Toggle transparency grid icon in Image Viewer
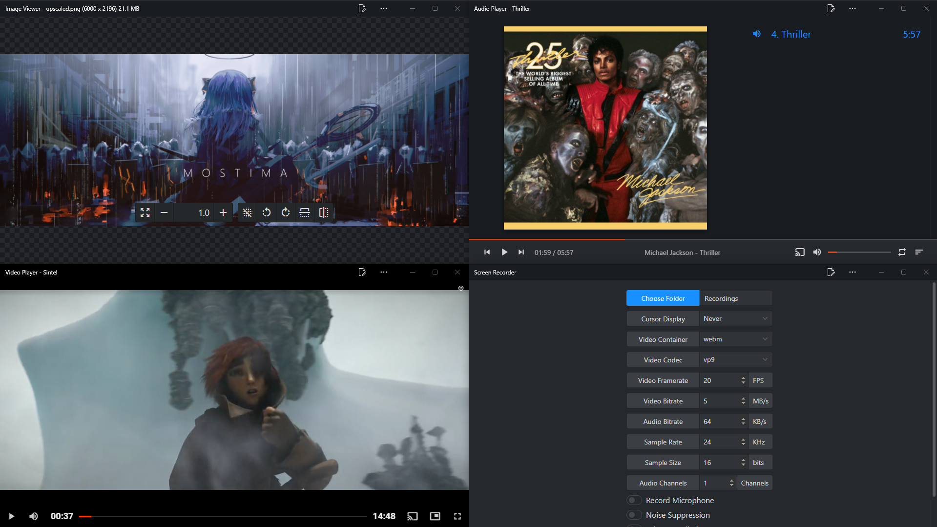Viewport: 937px width, 527px height. pos(248,212)
